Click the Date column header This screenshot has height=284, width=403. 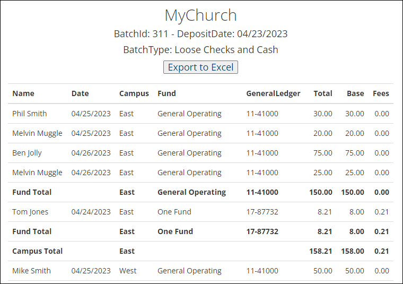(80, 93)
